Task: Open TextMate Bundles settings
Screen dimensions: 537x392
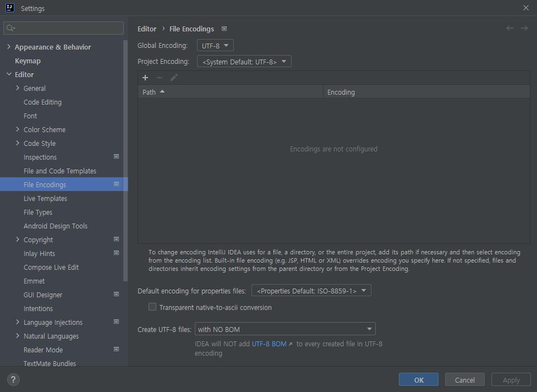Action: point(50,363)
